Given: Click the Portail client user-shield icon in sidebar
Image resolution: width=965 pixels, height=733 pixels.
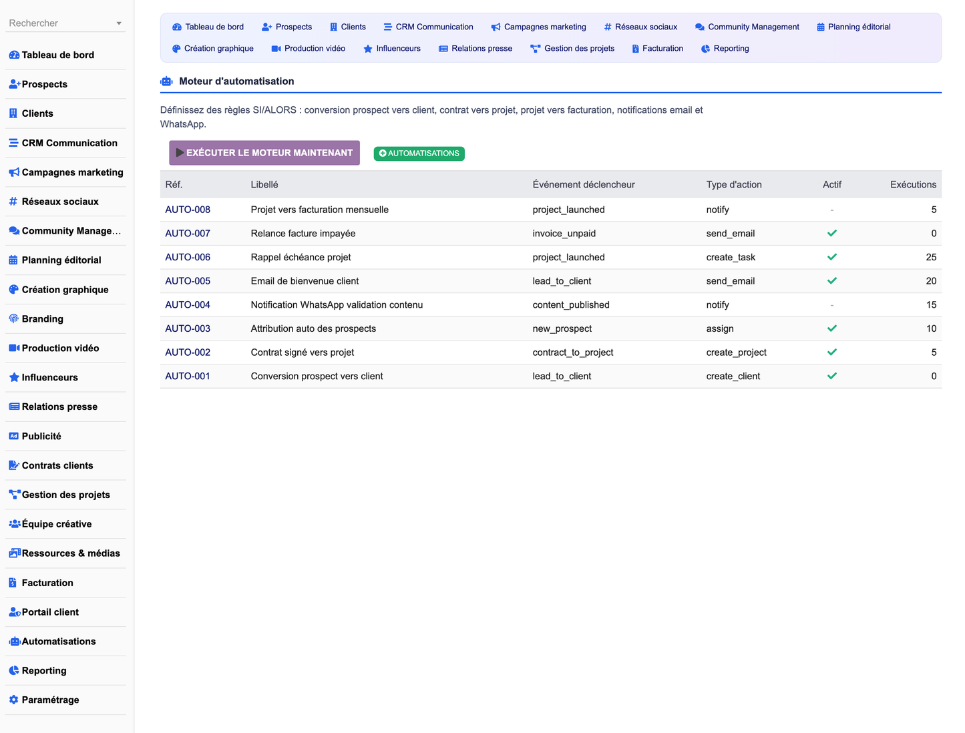Looking at the screenshot, I should pyautogui.click(x=15, y=612).
